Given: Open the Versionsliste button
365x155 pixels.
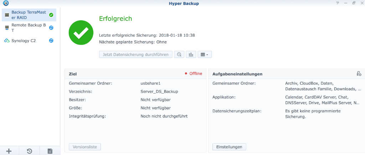Looking at the screenshot, I should pyautogui.click(x=85, y=147).
